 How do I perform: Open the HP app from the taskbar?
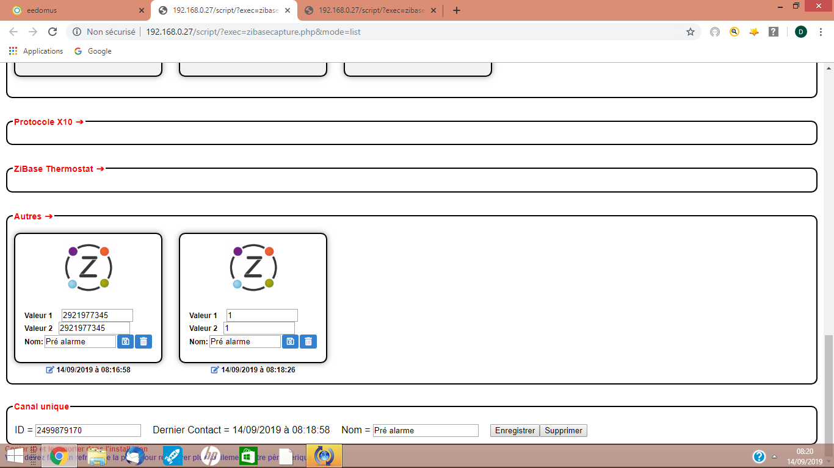pos(209,456)
